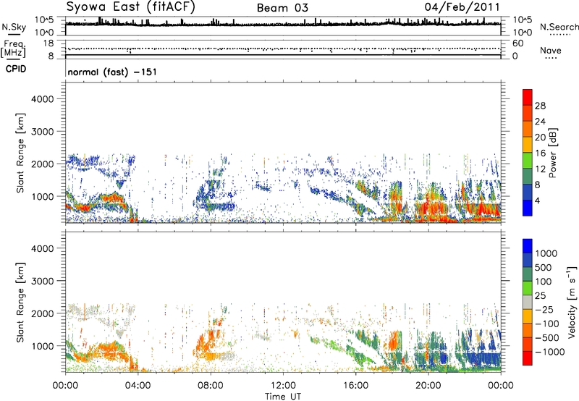The image size is (579, 401).
Task: Click the date "04/Feb/2011"
Action: [x=462, y=7]
